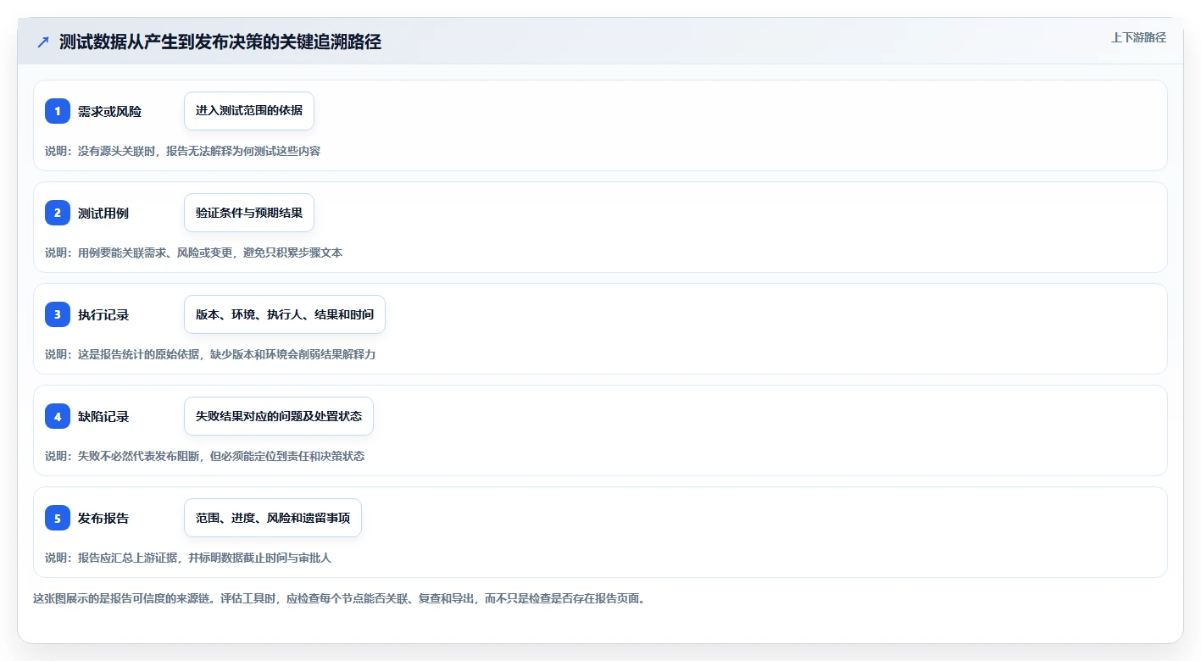The height and width of the screenshot is (661, 1201).
Task: Select the step 1 number badge
Action: point(58,111)
